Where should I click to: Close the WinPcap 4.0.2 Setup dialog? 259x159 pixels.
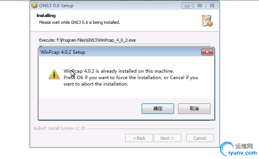click(205, 52)
